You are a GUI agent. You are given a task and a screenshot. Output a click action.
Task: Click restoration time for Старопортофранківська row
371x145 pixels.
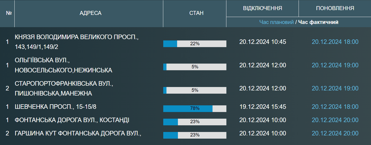(x=335, y=89)
